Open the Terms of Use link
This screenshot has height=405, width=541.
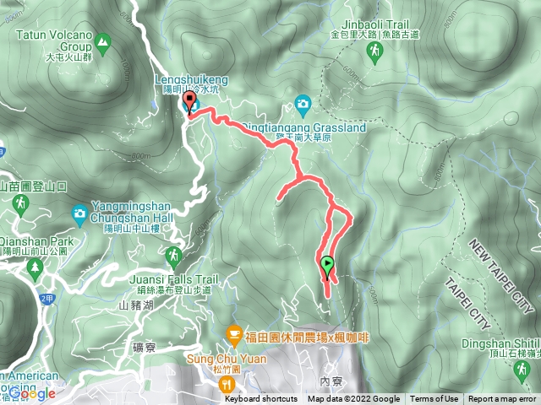tap(434, 399)
